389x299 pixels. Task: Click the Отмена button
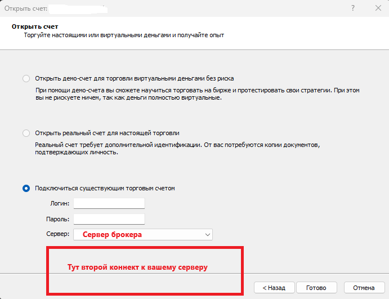tap(364, 287)
